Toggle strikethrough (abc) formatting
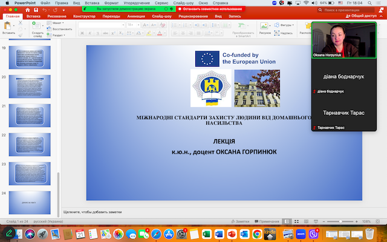Image resolution: width=387 pixels, height=242 pixels. pyautogui.click(x=106, y=33)
